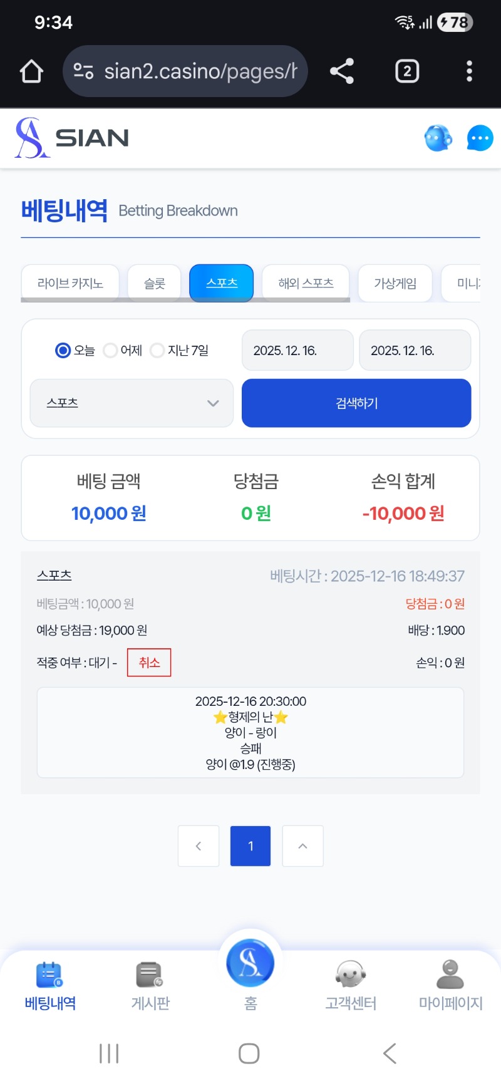Select the 오늘 radio option
Image resolution: width=501 pixels, height=1086 pixels.
63,350
